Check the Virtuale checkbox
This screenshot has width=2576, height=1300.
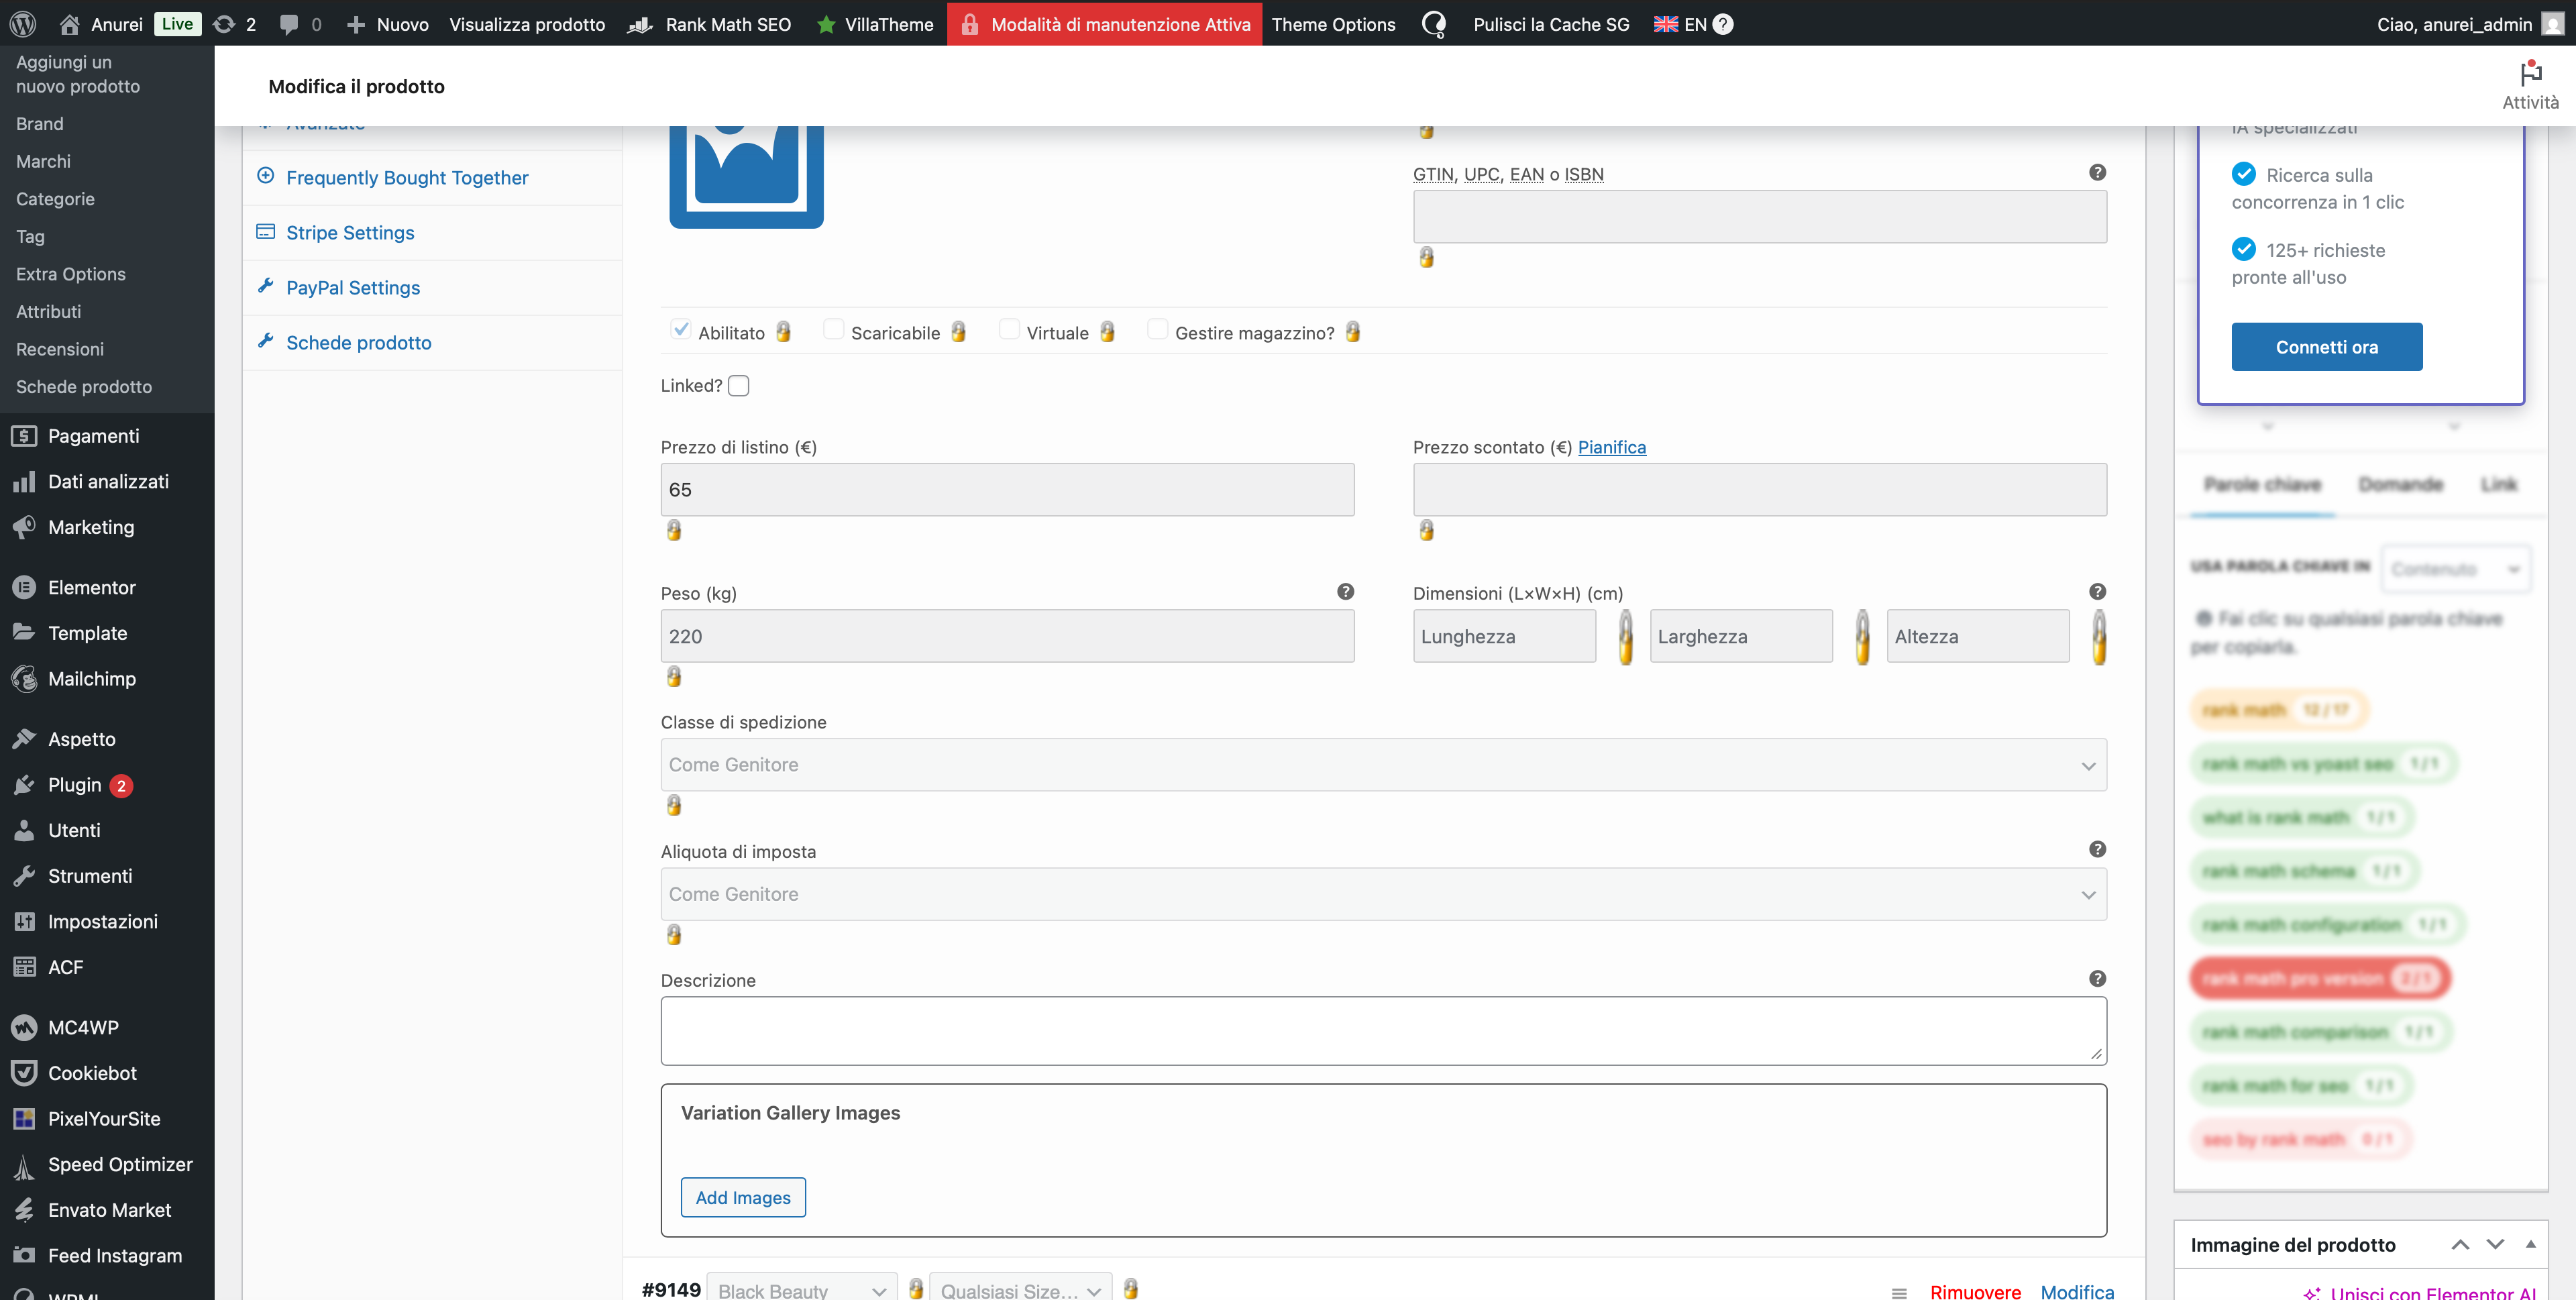[1009, 330]
